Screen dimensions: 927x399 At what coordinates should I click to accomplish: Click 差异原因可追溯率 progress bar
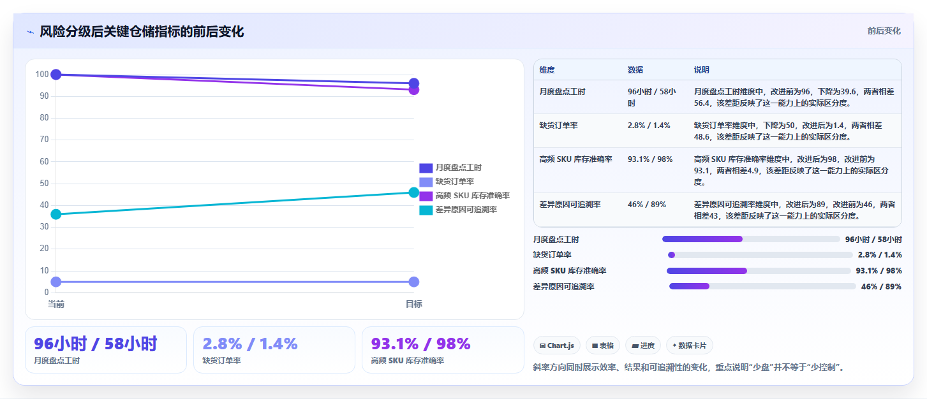[x=762, y=286]
